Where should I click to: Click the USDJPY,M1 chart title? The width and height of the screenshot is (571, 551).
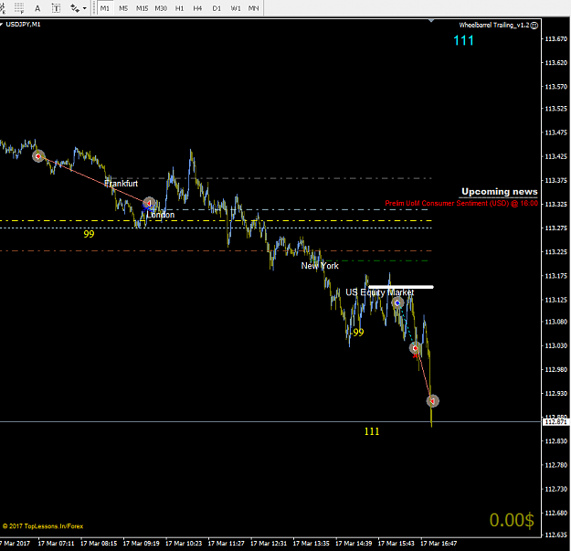tap(24, 25)
